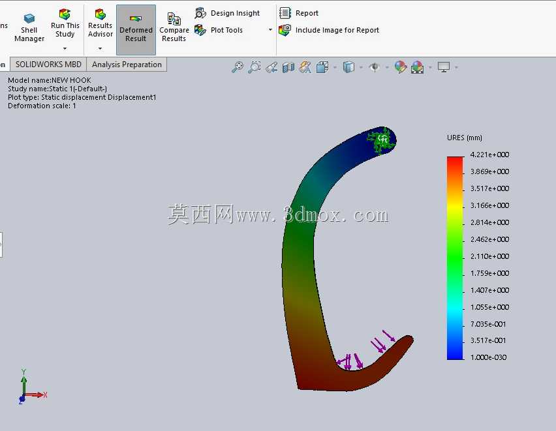Click the Design Insight tool
This screenshot has height=431, width=556.
[227, 13]
